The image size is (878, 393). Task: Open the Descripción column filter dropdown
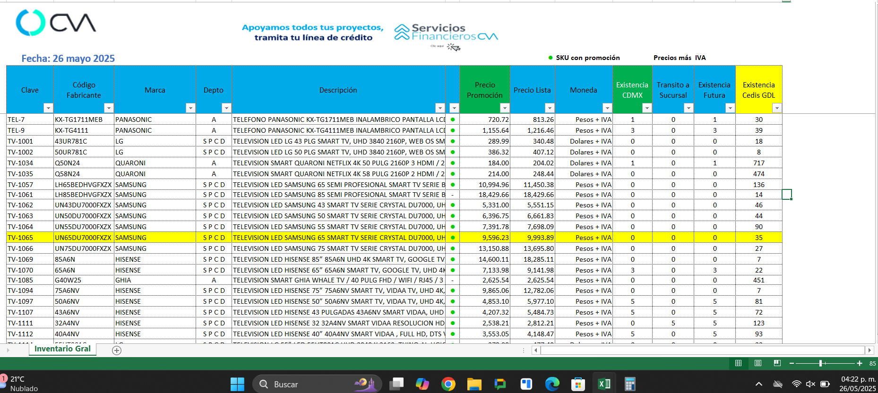(440, 108)
